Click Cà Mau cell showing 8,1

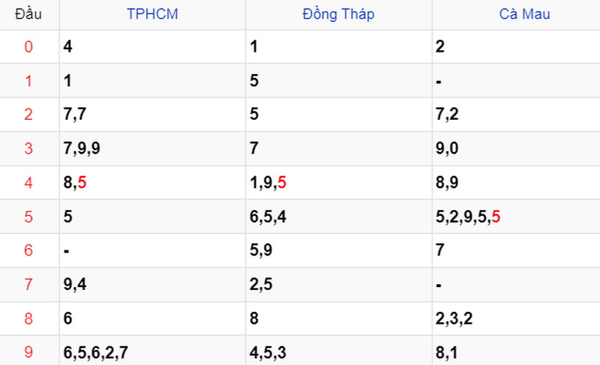click(x=516, y=352)
